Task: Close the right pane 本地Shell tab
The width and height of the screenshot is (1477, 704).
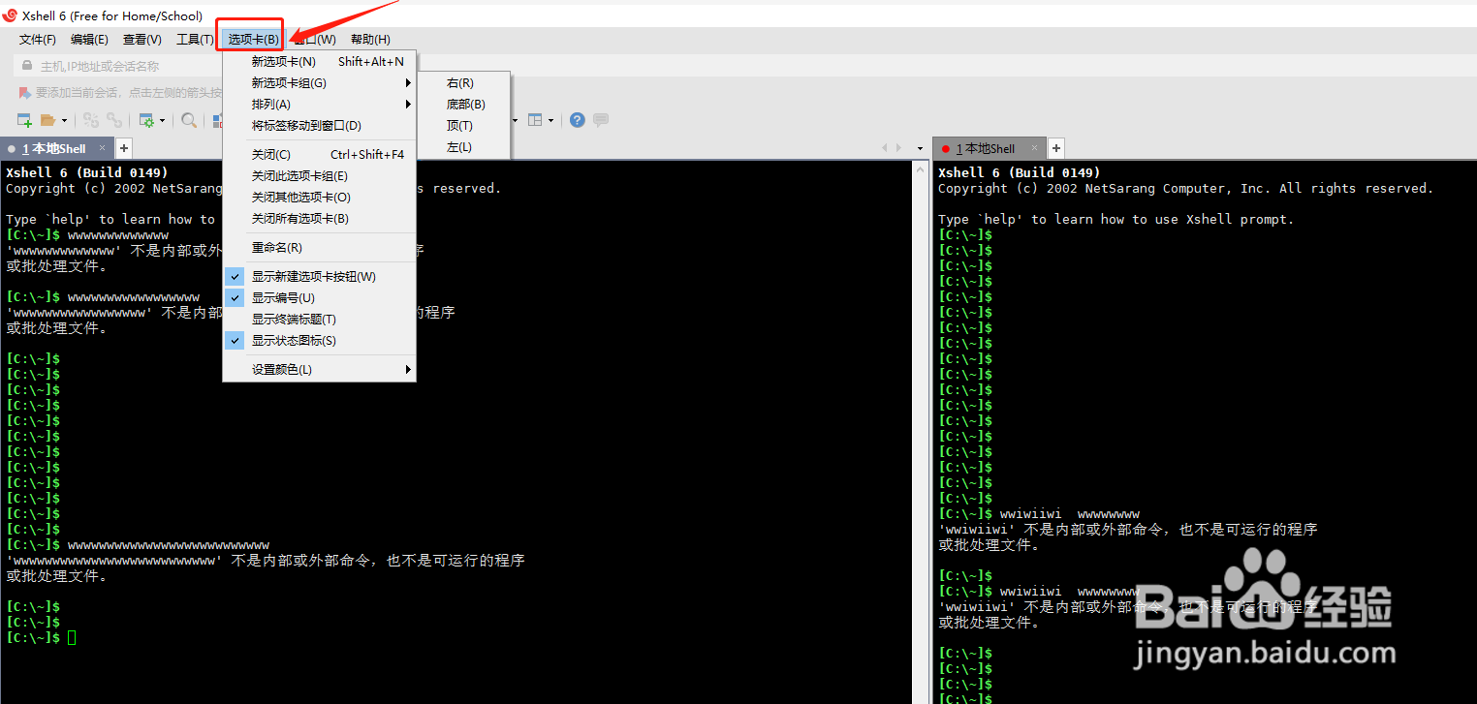Action: pos(1034,148)
